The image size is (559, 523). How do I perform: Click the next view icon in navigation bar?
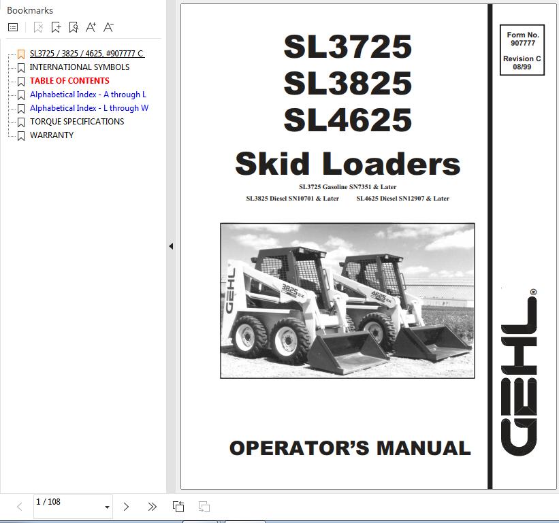[204, 507]
